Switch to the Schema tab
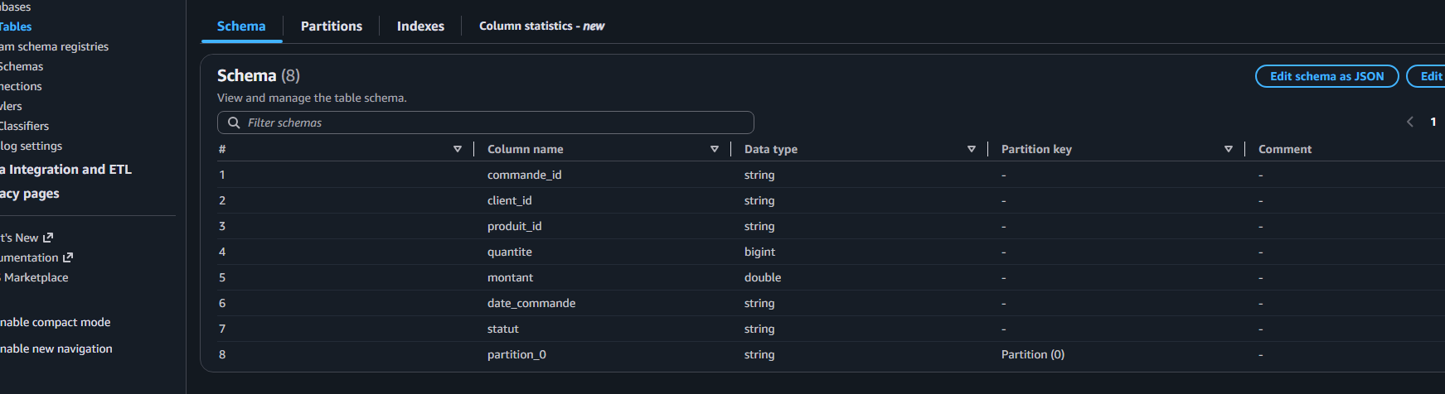The image size is (1445, 394). 241,26
